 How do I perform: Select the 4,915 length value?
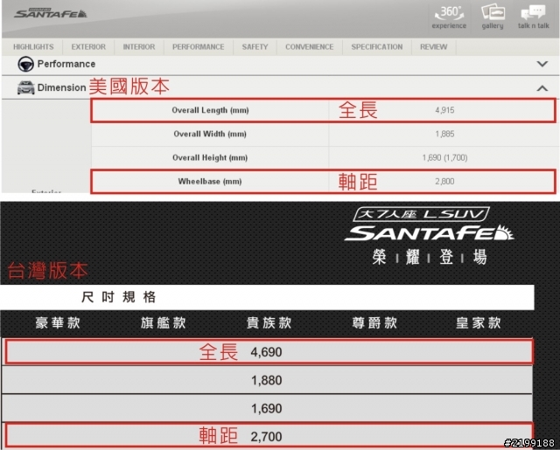[444, 110]
